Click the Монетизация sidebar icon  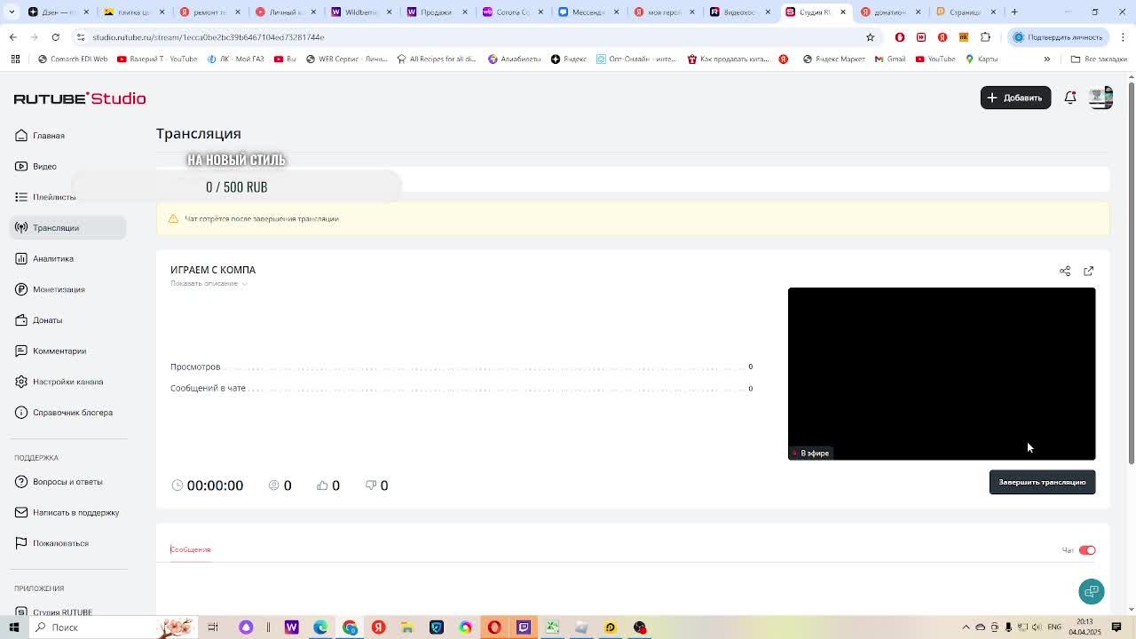click(21, 289)
